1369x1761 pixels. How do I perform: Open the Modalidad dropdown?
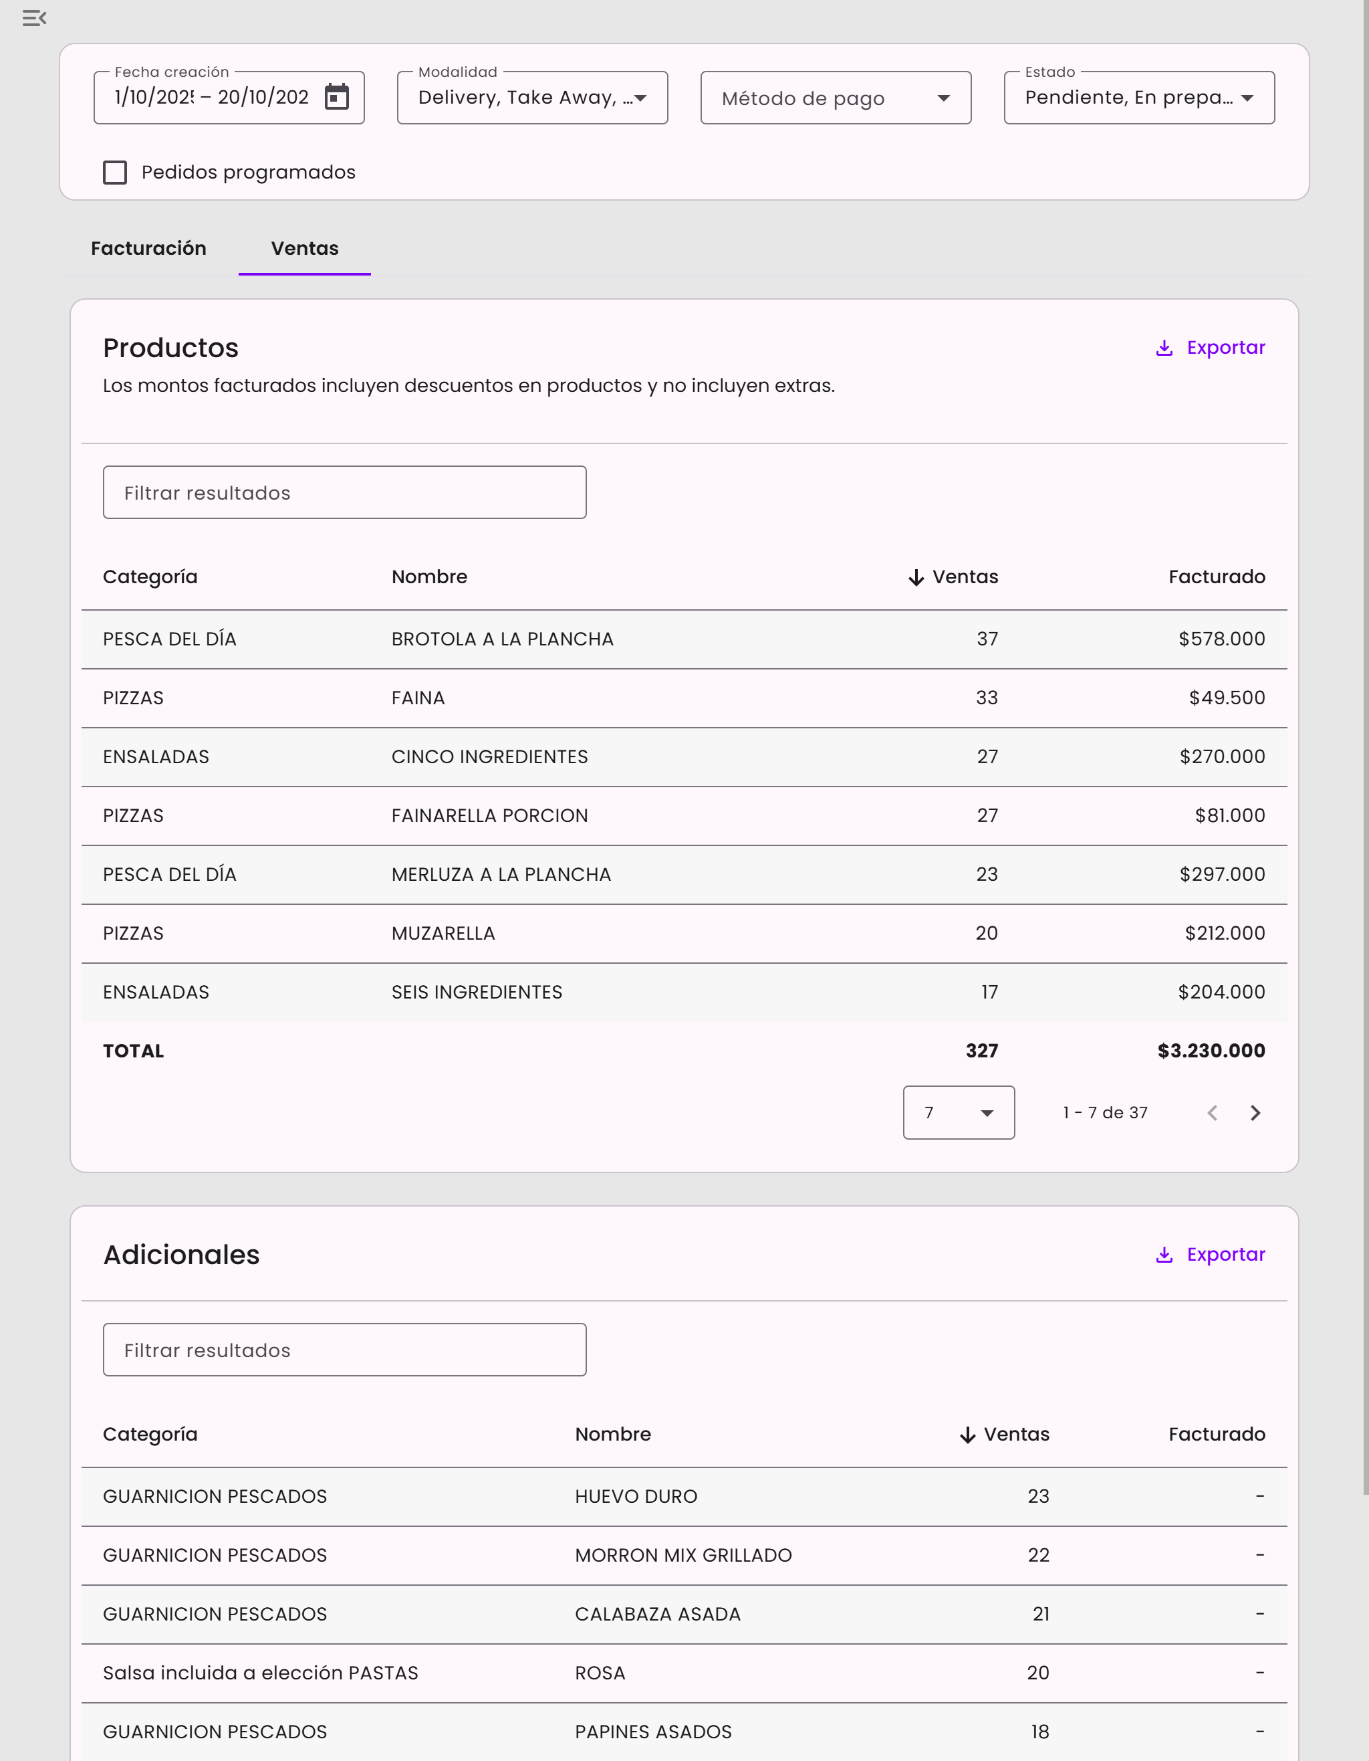tap(532, 98)
